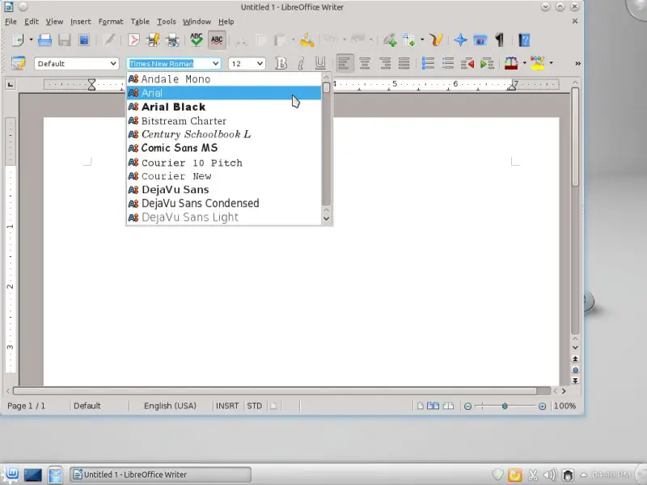Increase indent with the green arrow icon

(x=487, y=63)
